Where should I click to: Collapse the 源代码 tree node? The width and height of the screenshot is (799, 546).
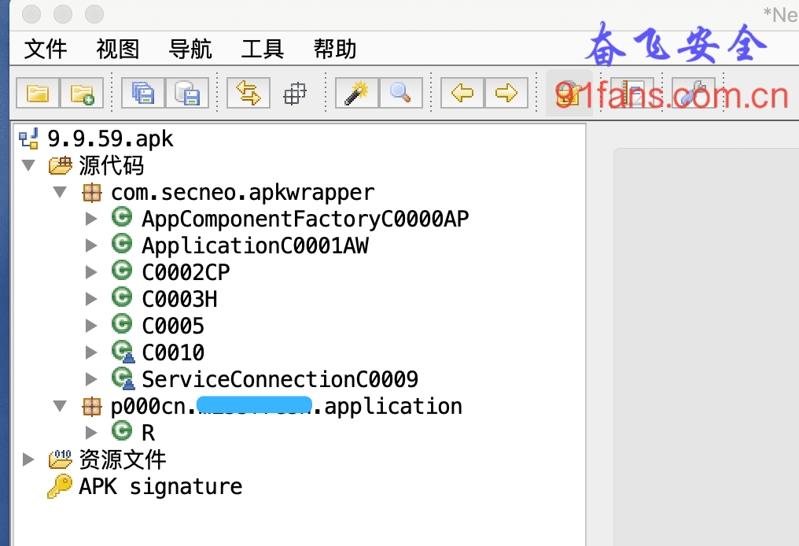point(28,165)
